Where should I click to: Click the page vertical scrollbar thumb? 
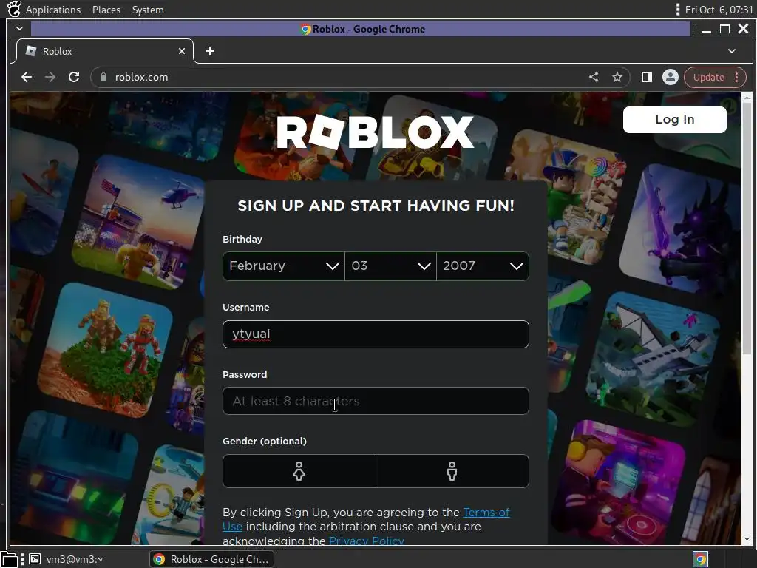pyautogui.click(x=747, y=228)
